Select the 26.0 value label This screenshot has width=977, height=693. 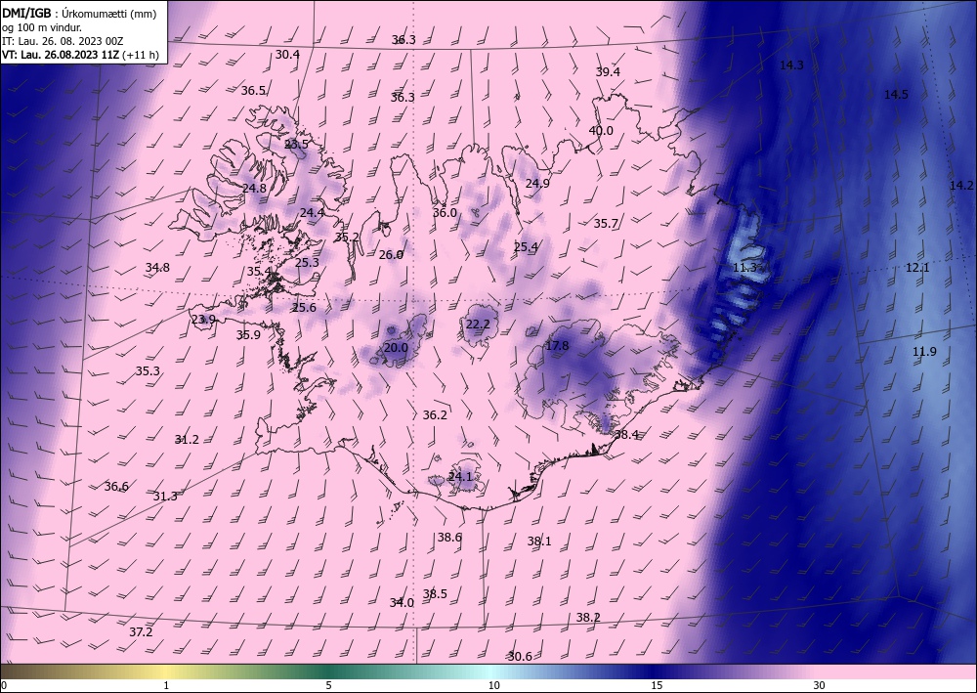pos(391,254)
